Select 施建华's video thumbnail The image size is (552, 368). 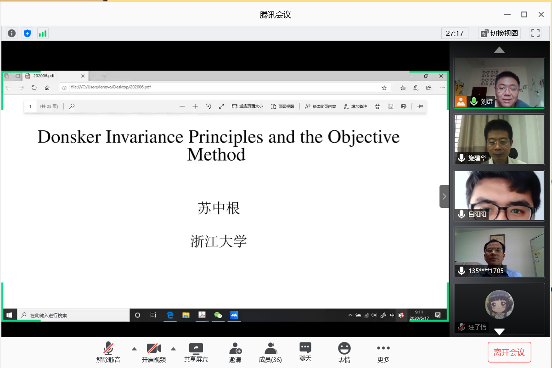click(499, 139)
